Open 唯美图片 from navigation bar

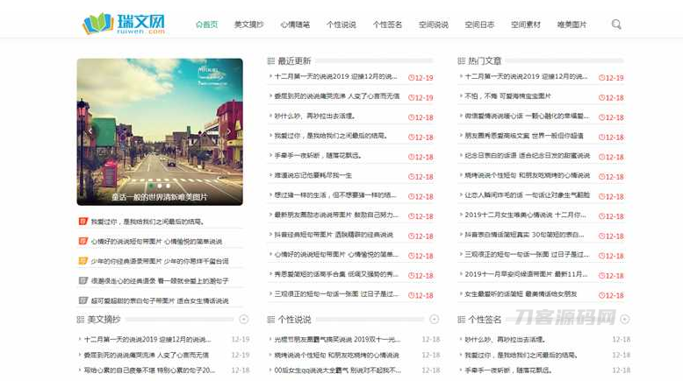tap(572, 25)
